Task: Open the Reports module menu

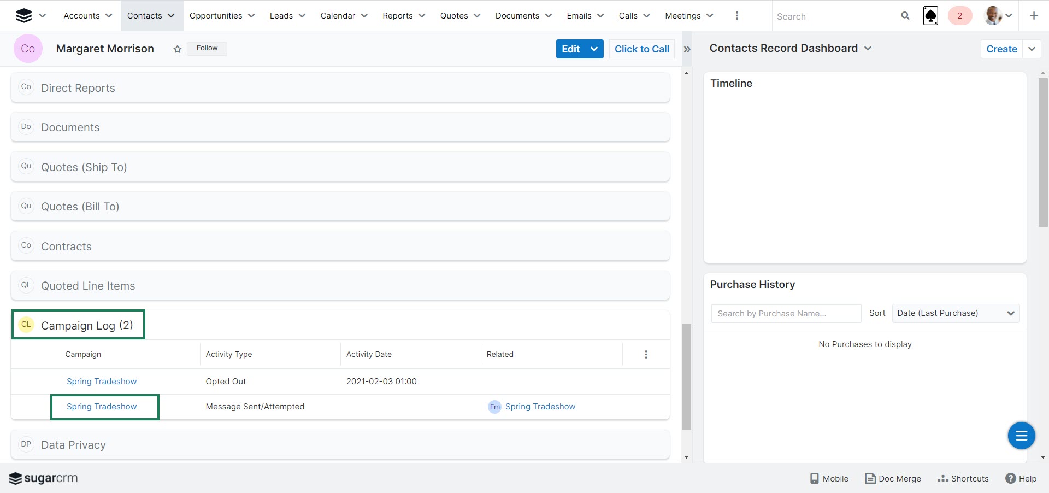Action: (403, 16)
